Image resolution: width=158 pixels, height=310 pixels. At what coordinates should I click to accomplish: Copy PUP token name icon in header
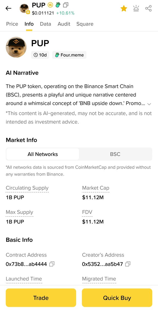click(x=66, y=5)
